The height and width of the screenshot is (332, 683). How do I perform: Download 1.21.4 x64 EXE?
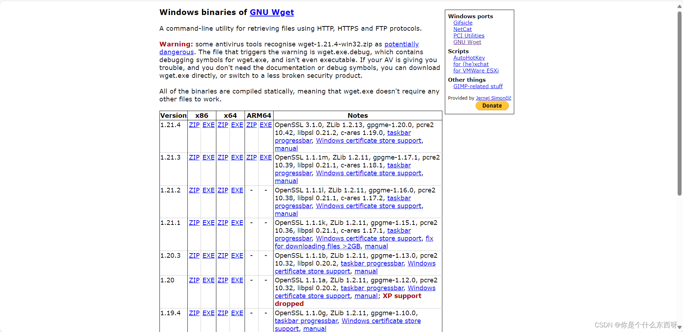237,125
